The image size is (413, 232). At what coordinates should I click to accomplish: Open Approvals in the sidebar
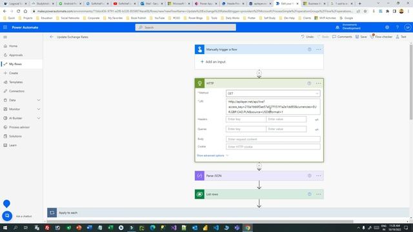point(15,55)
